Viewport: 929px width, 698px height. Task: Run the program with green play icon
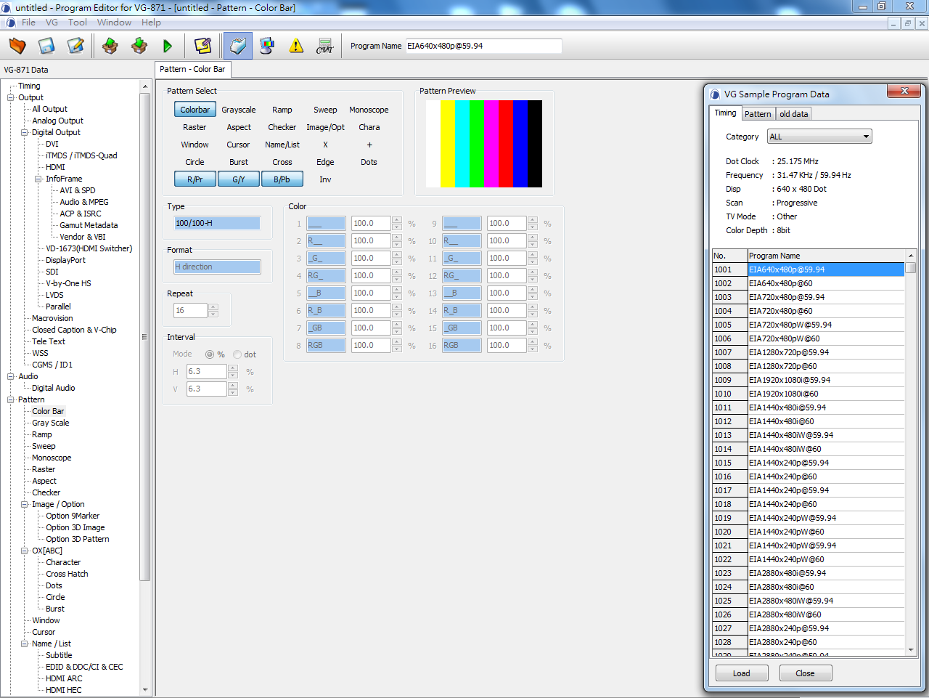click(168, 46)
